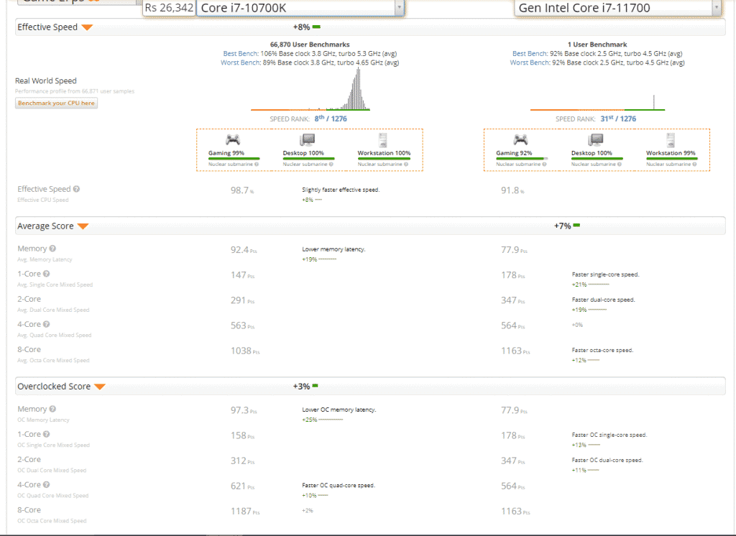Click the Nuclear submarine help icon under Gaming 92%

pyautogui.click(x=545, y=165)
